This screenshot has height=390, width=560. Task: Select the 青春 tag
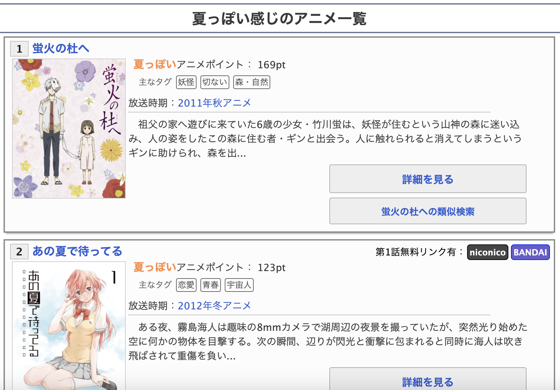[x=210, y=285]
